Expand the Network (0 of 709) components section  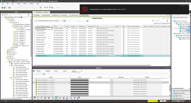(172, 93)
